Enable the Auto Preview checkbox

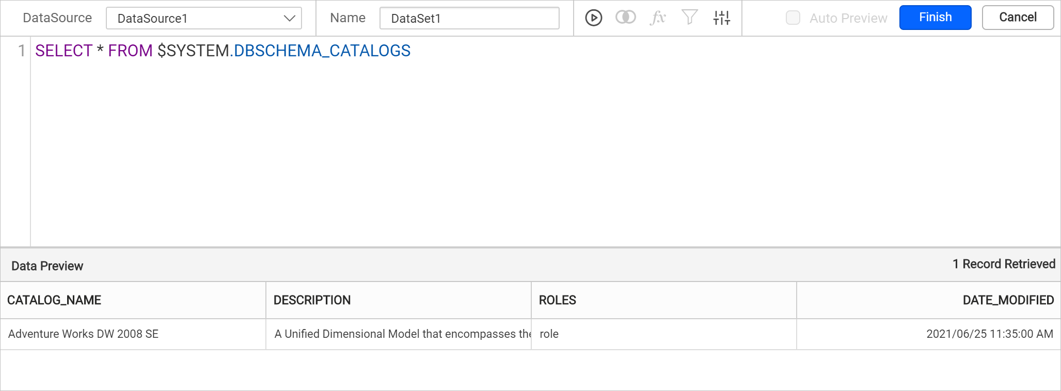click(793, 18)
